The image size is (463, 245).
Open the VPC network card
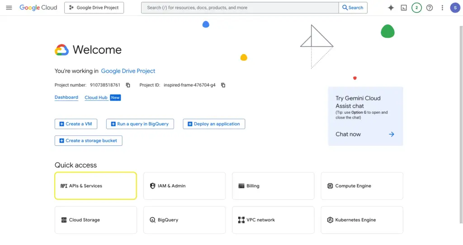[x=273, y=220]
